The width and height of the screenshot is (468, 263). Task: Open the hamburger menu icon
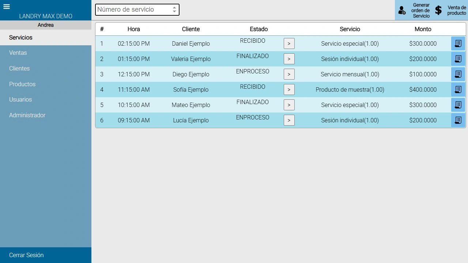(x=6, y=7)
